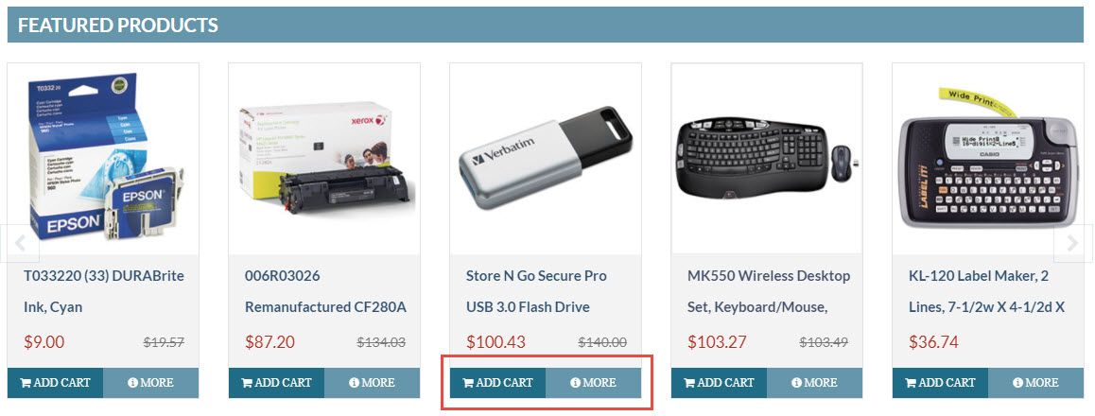
Task: View Epson ink cartridge product image
Action: click(x=103, y=159)
